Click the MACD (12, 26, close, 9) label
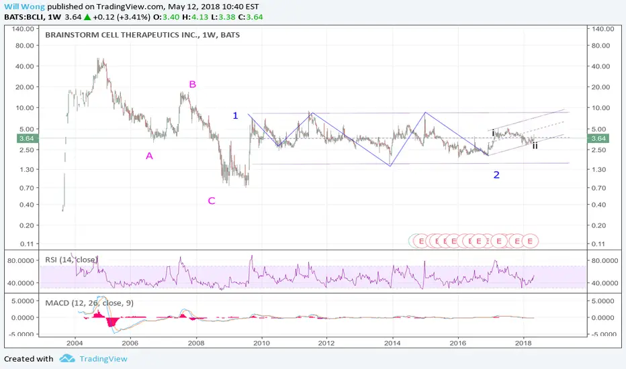The width and height of the screenshot is (626, 369). tap(89, 303)
